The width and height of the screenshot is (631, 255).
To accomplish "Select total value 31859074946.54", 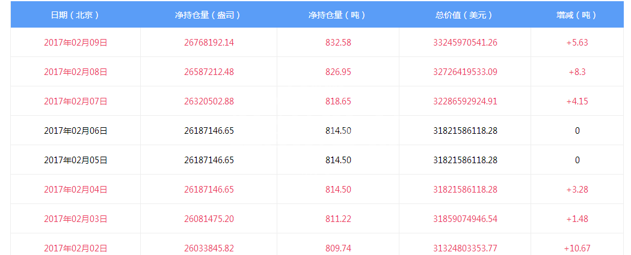I will (465, 219).
